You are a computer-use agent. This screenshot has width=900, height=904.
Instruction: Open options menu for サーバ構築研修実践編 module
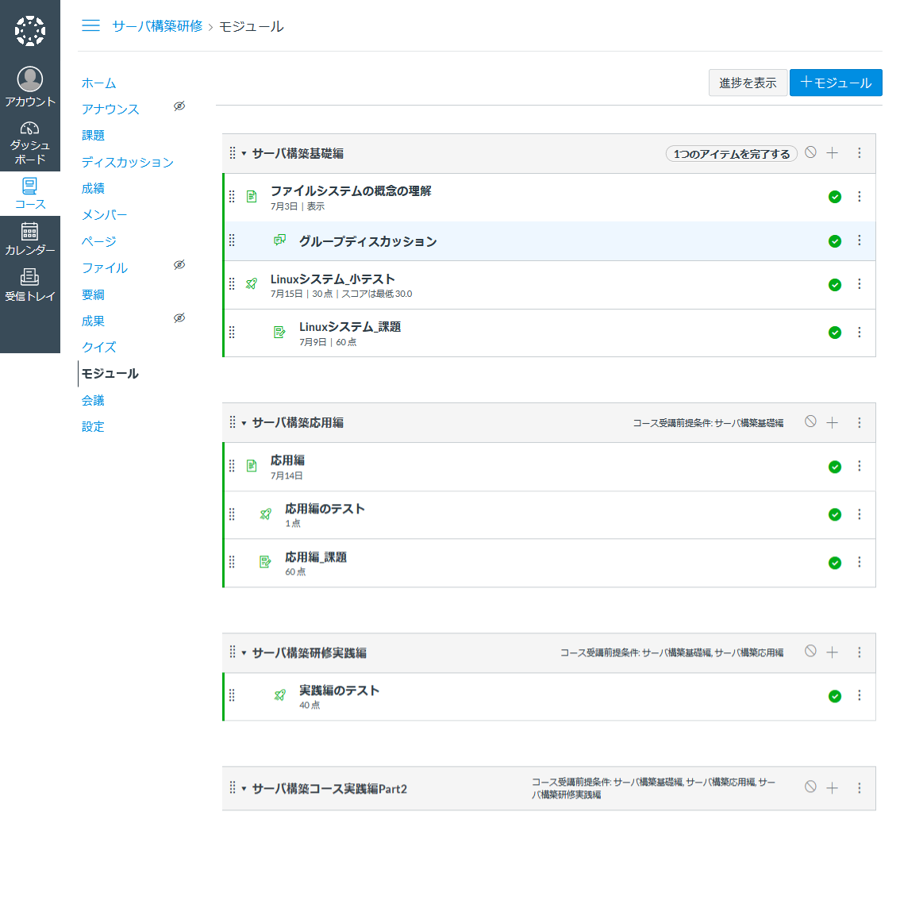[859, 652]
